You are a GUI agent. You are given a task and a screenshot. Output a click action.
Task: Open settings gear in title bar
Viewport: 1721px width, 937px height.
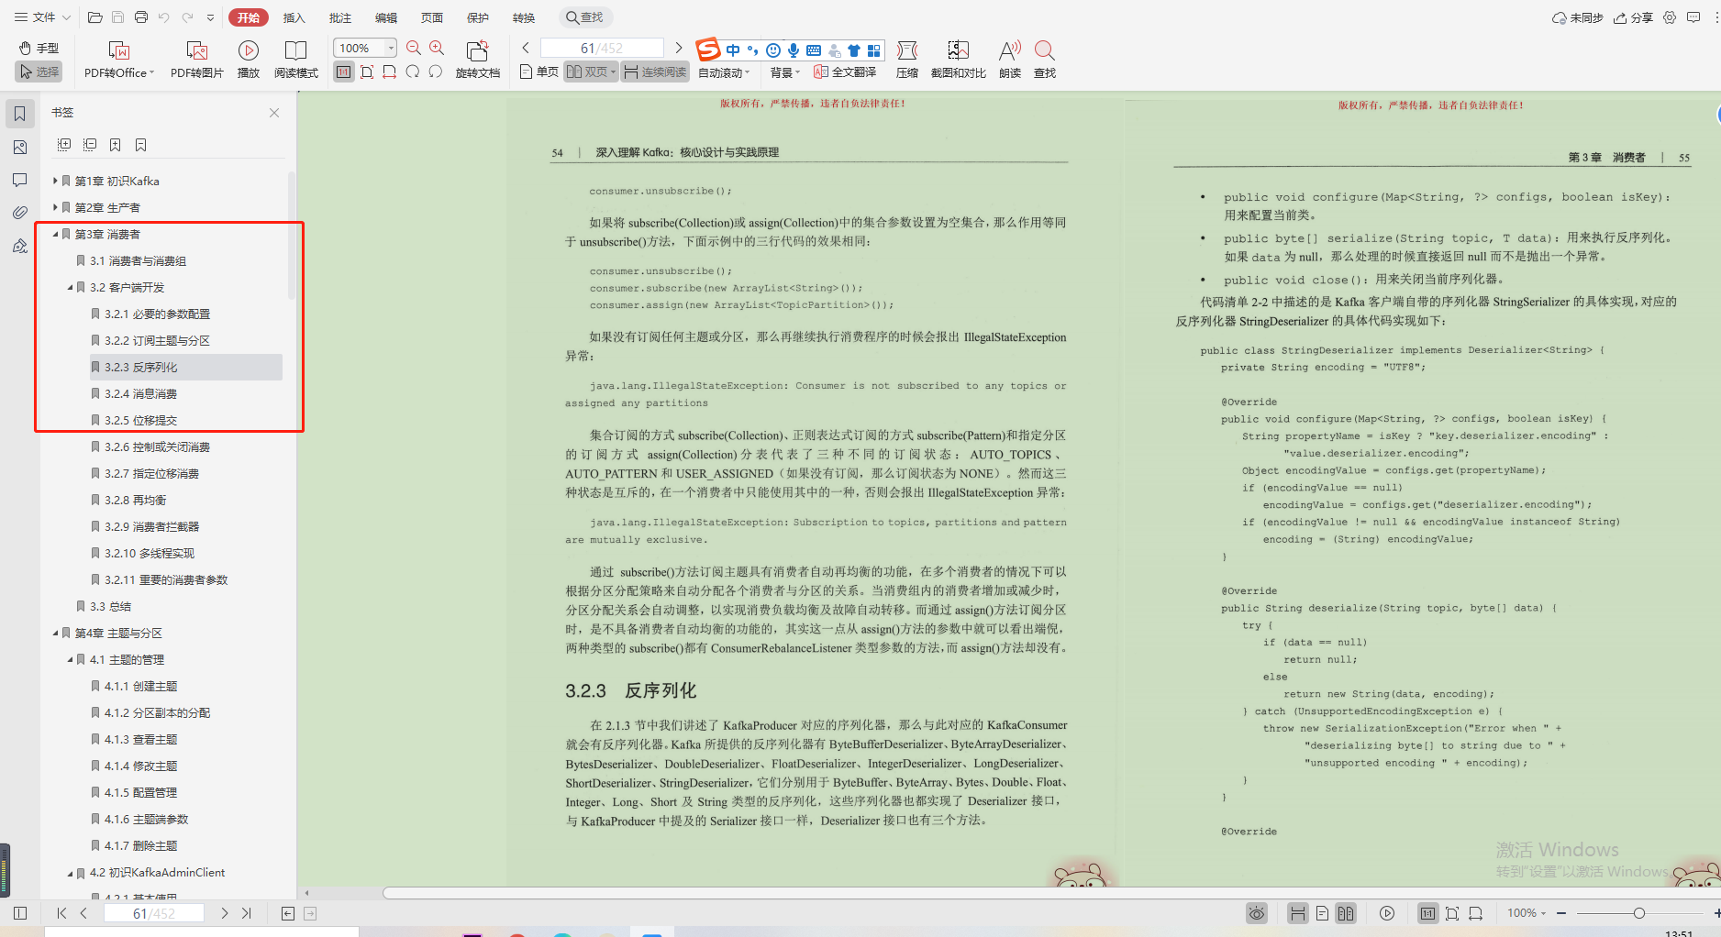(1670, 17)
